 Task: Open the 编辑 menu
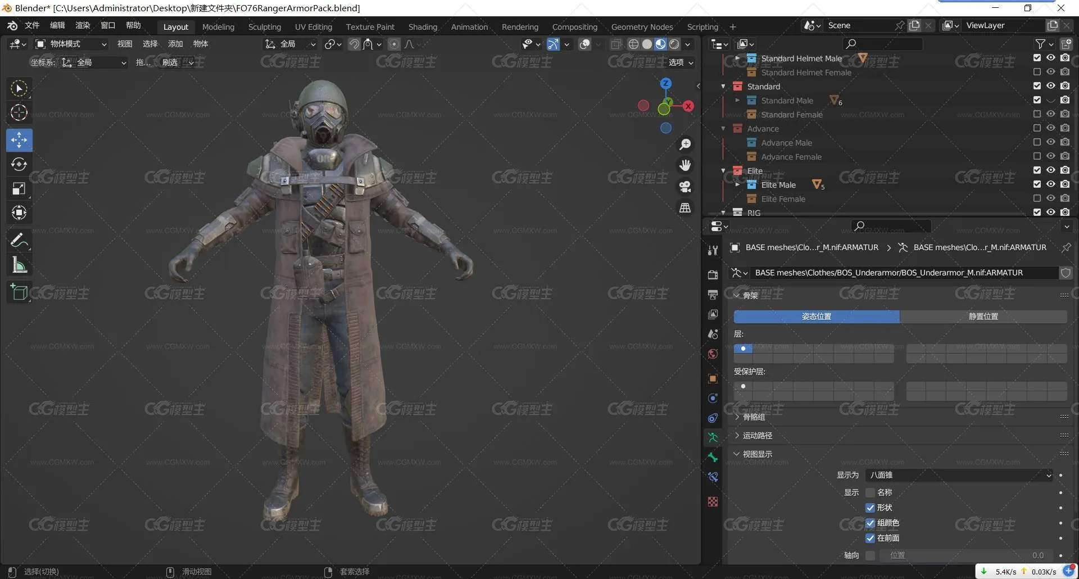57,25
